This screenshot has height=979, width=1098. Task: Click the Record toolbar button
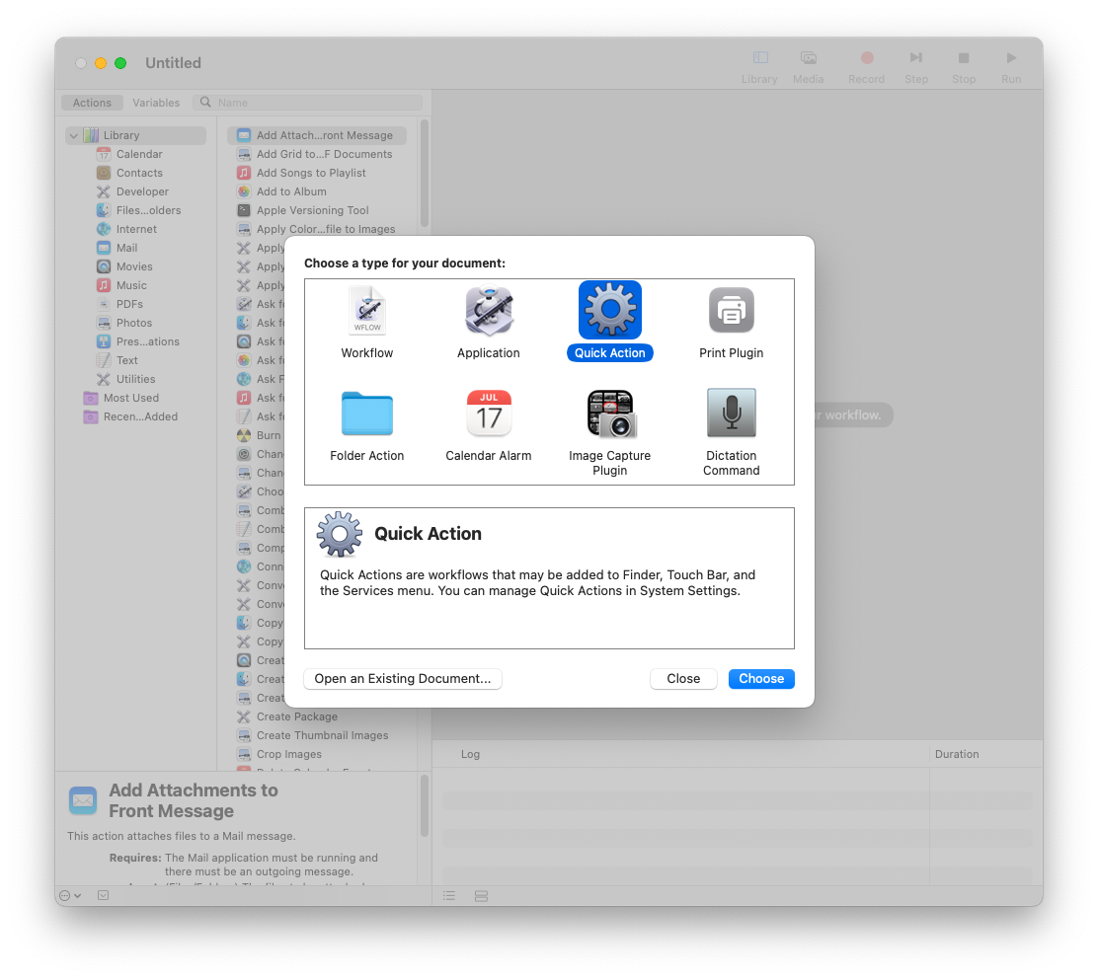[x=866, y=67]
